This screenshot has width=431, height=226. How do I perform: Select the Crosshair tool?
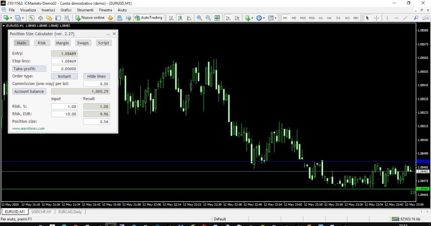tap(376, 17)
